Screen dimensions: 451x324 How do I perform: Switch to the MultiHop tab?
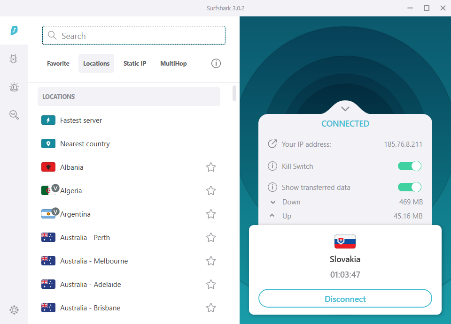[x=173, y=63]
